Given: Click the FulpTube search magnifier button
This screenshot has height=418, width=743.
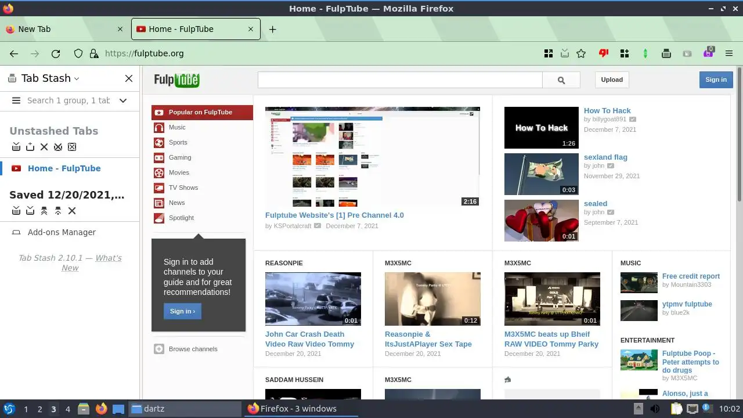Looking at the screenshot, I should (561, 80).
